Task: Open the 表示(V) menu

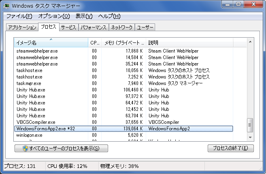Action: pos(84,16)
